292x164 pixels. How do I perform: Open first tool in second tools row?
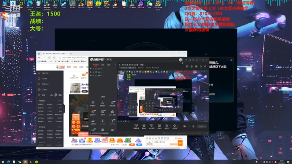(93, 113)
